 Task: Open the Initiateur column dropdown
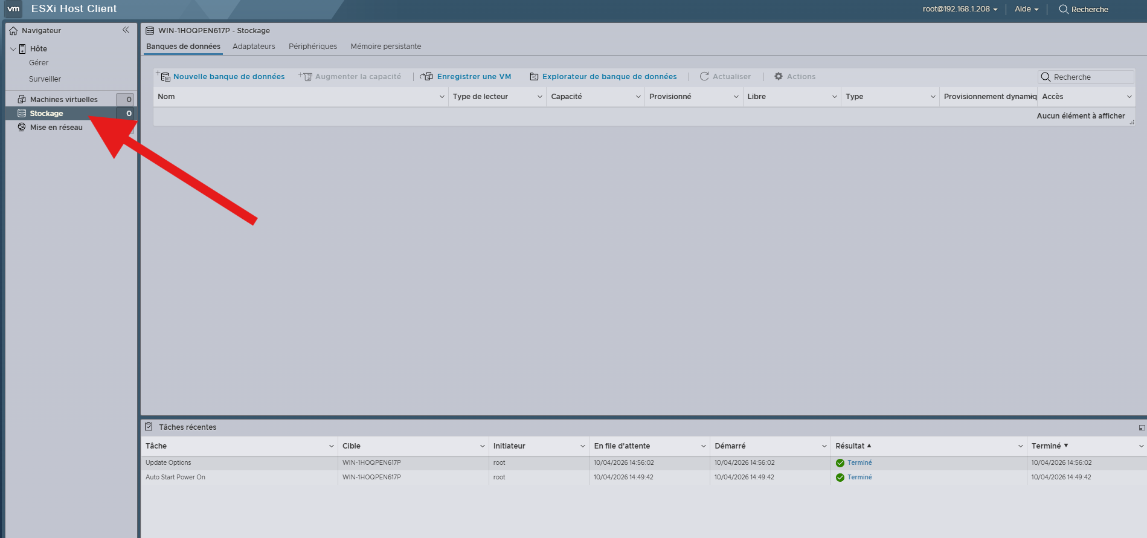[583, 446]
